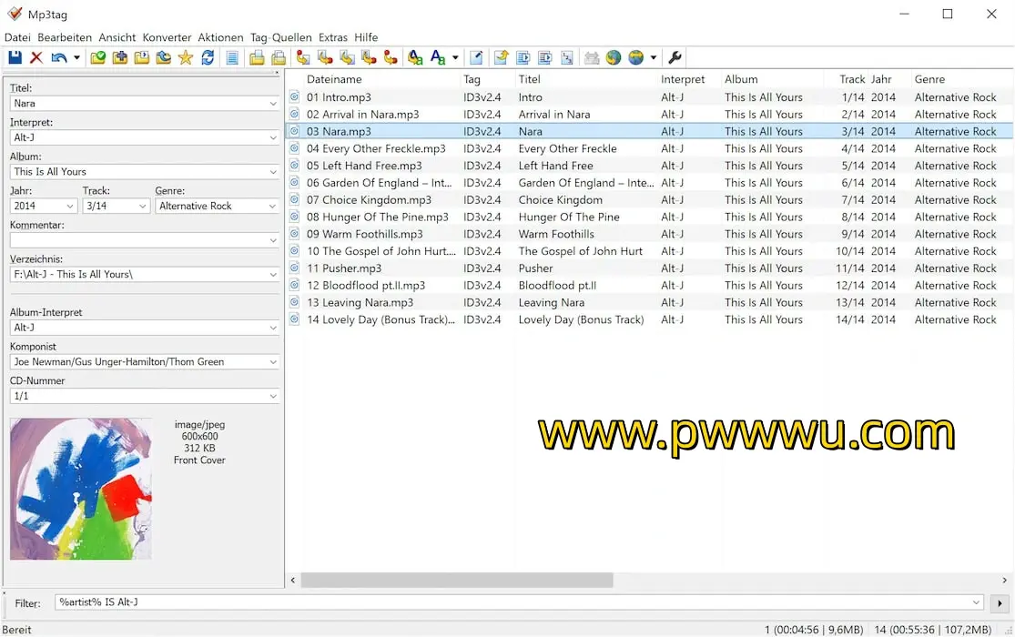1015x637 pixels.
Task: Click the refresh view icon in toolbar
Action: pos(208,58)
